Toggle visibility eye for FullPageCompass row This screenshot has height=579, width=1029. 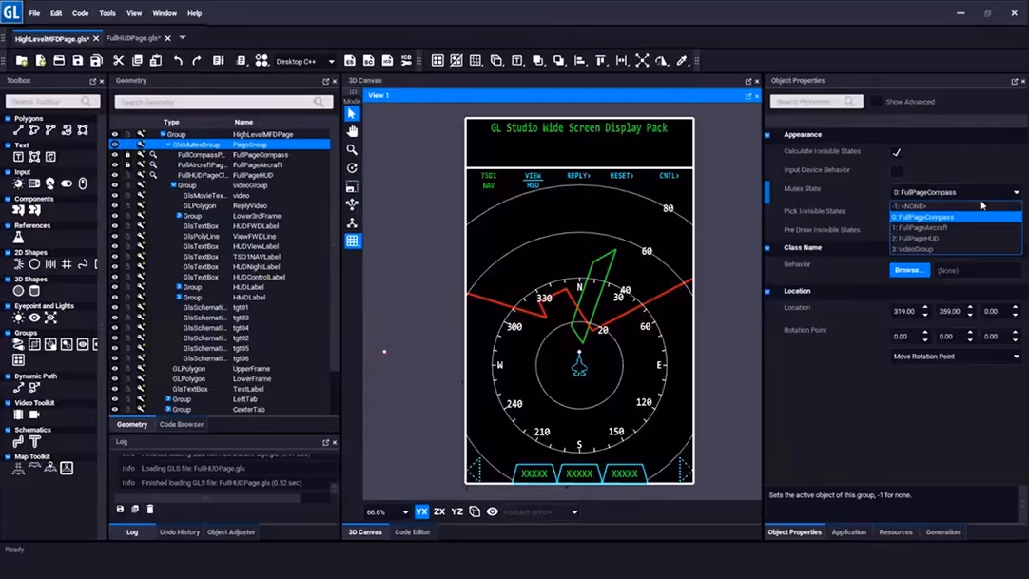(x=115, y=155)
